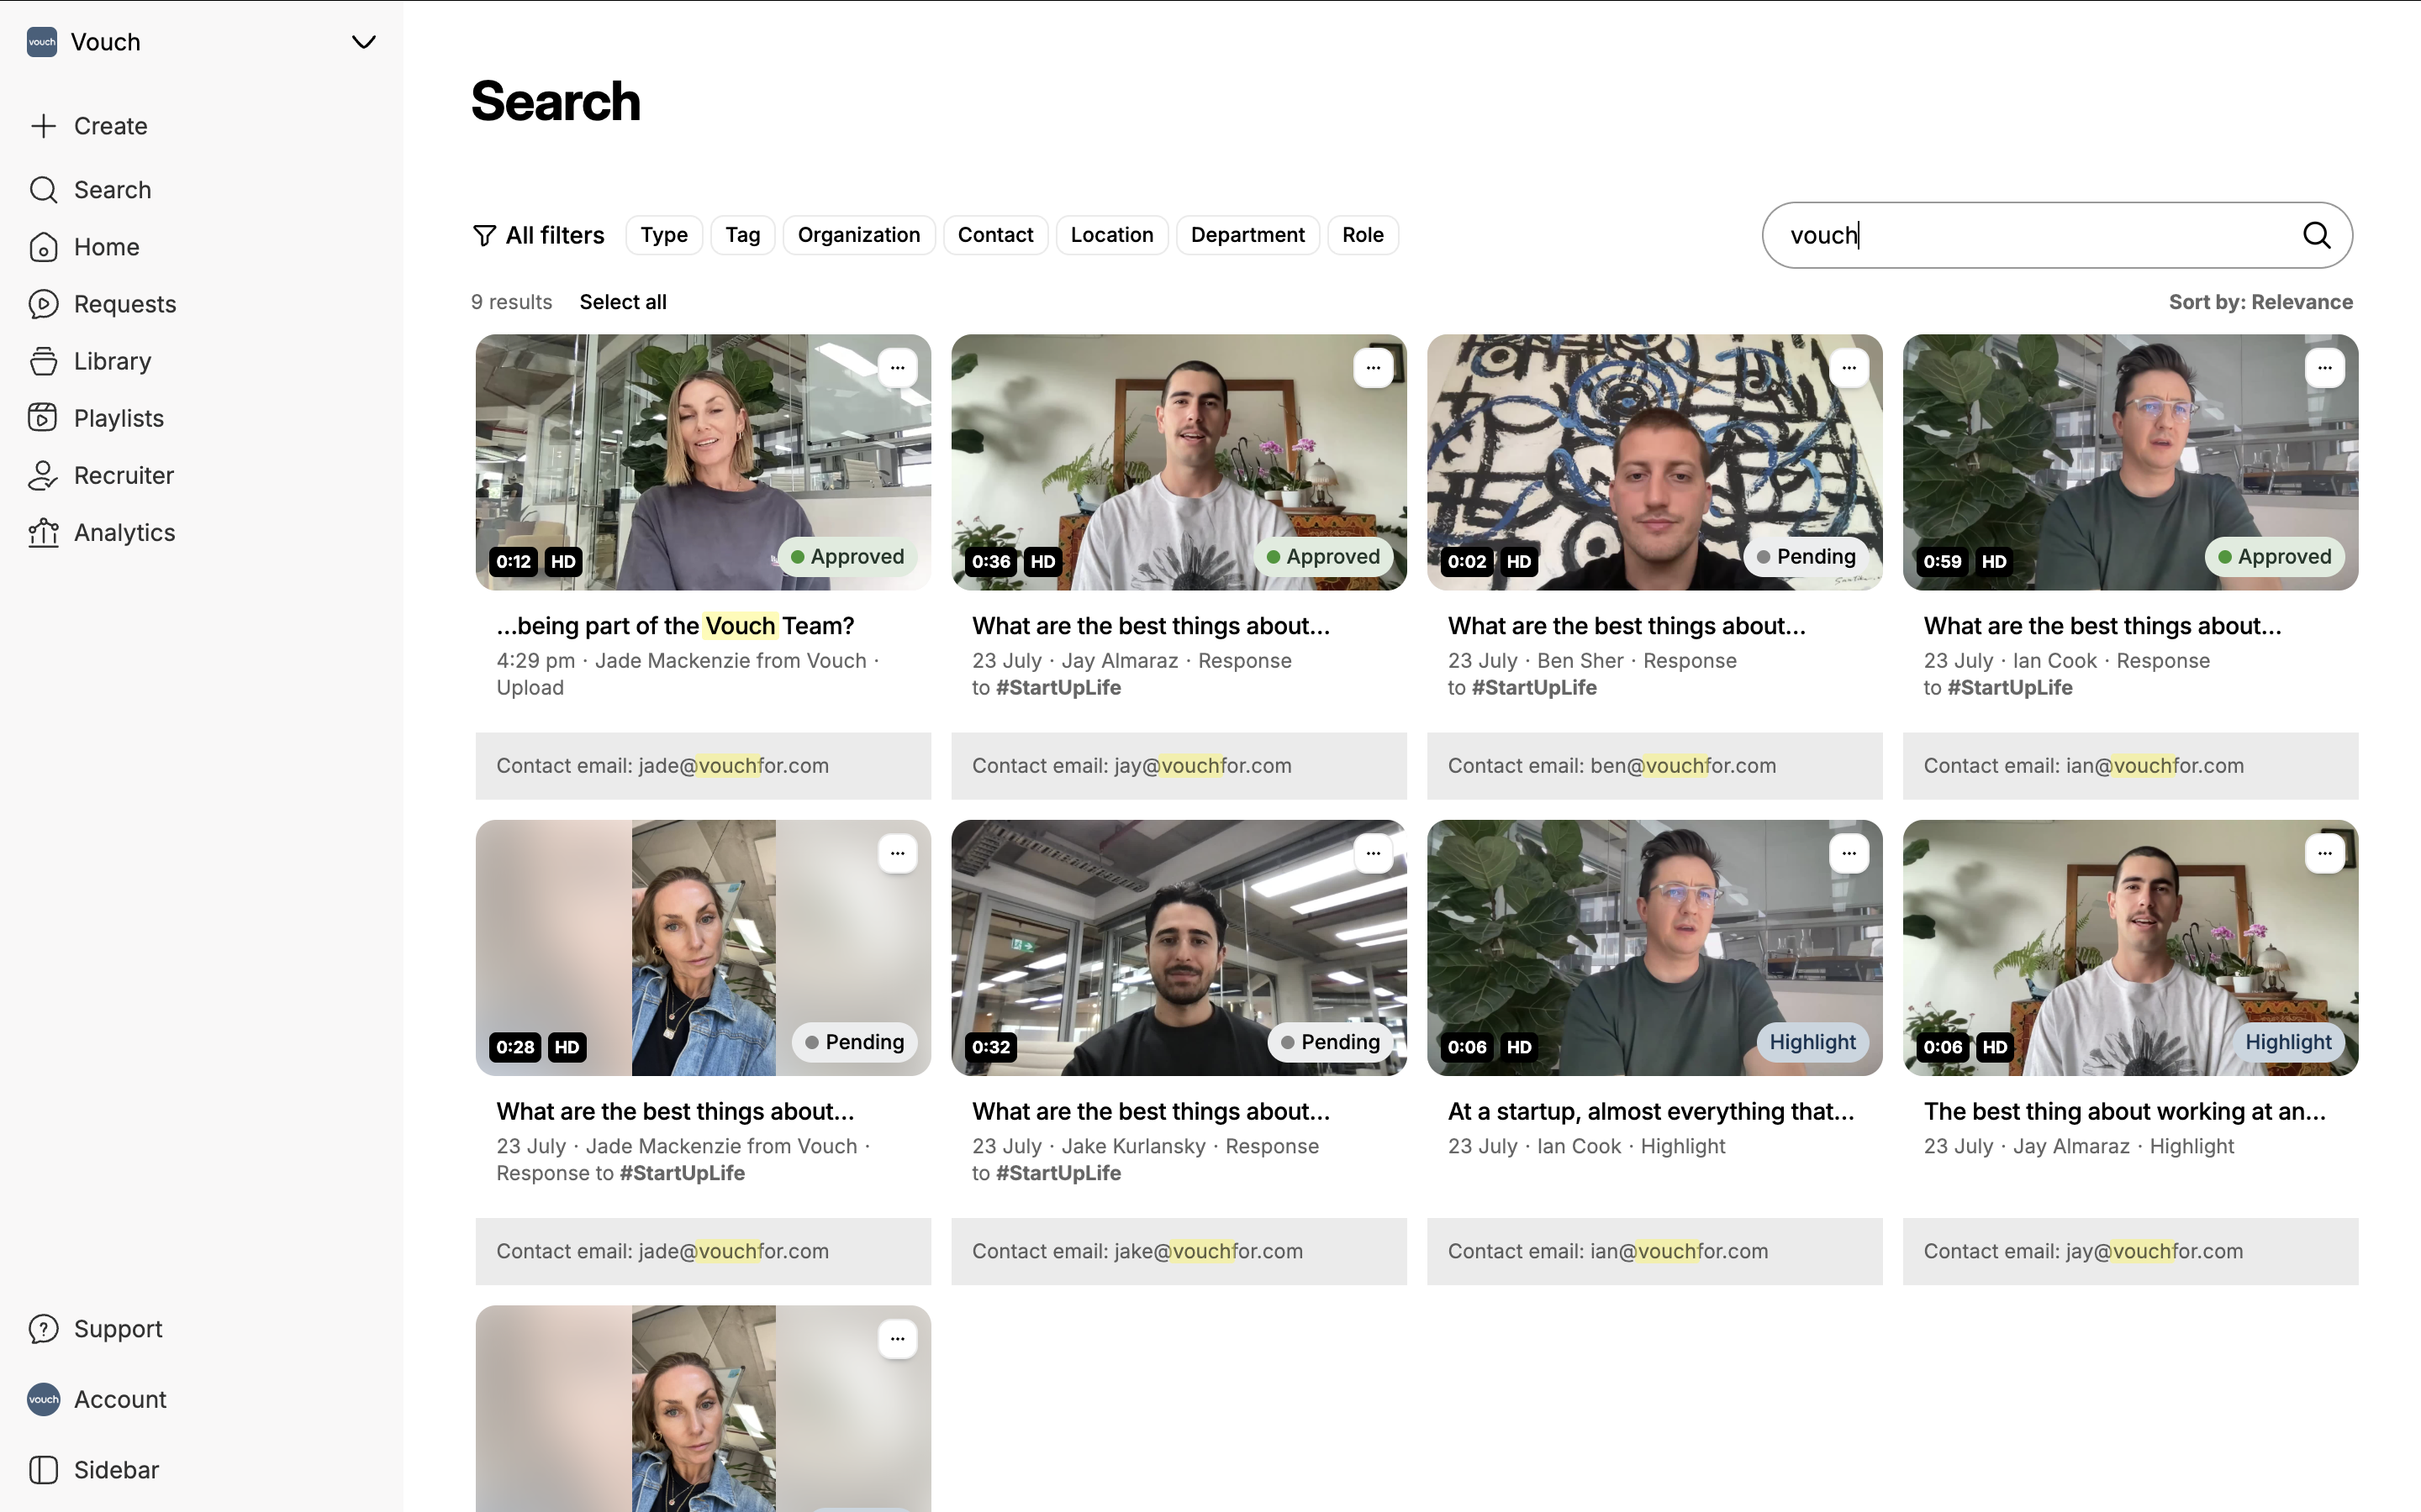Open Account avatar in sidebar

click(x=43, y=1399)
